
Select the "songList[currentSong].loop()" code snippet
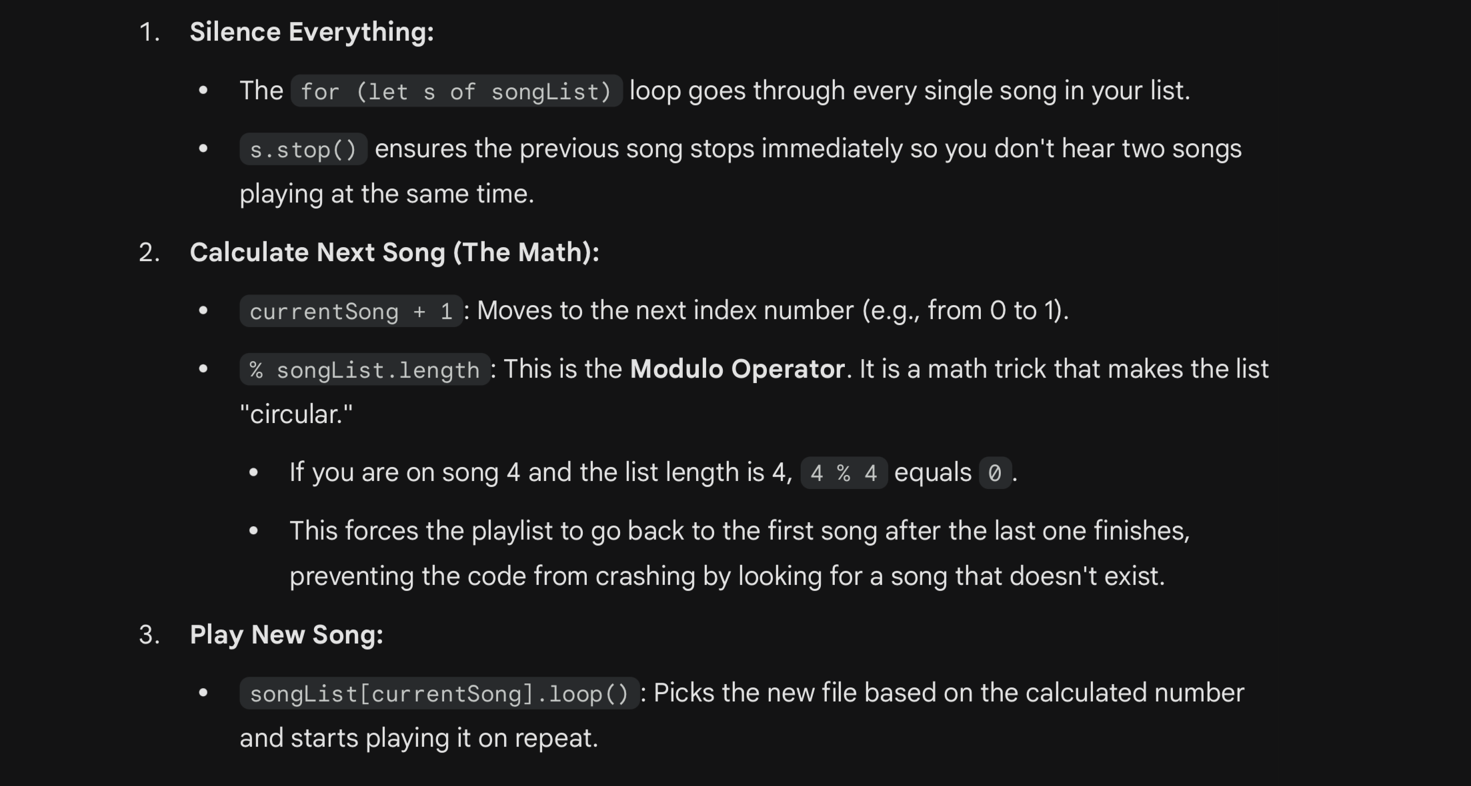click(439, 694)
